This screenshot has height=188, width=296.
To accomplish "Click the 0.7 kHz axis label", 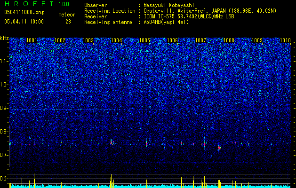I will coord(4,155).
